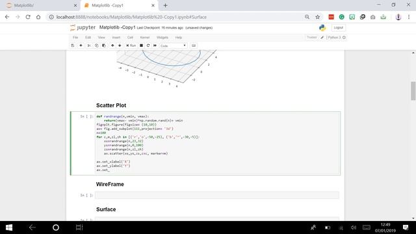Open the View menu
Screen dimensions: 416x234
pyautogui.click(x=101, y=38)
